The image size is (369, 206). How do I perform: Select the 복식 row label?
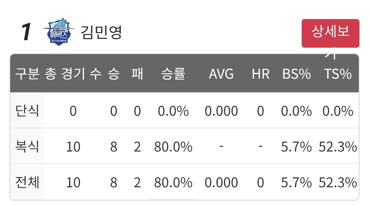(x=27, y=146)
